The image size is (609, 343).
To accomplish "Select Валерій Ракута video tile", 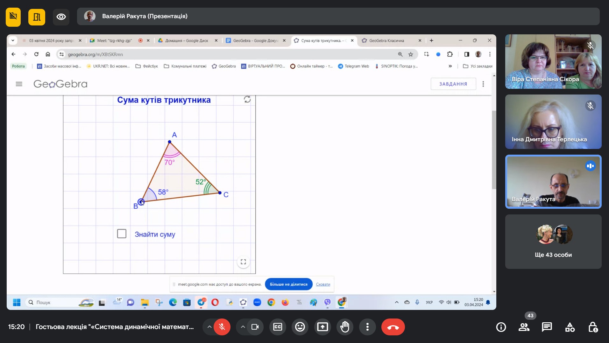I will pyautogui.click(x=553, y=182).
